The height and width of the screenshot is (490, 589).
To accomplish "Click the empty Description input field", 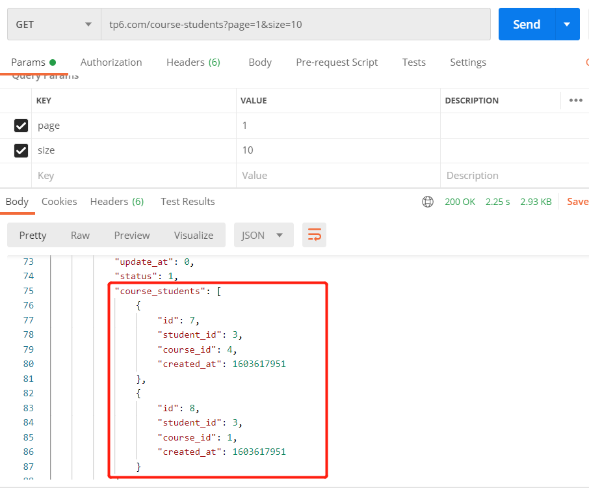I will point(515,176).
